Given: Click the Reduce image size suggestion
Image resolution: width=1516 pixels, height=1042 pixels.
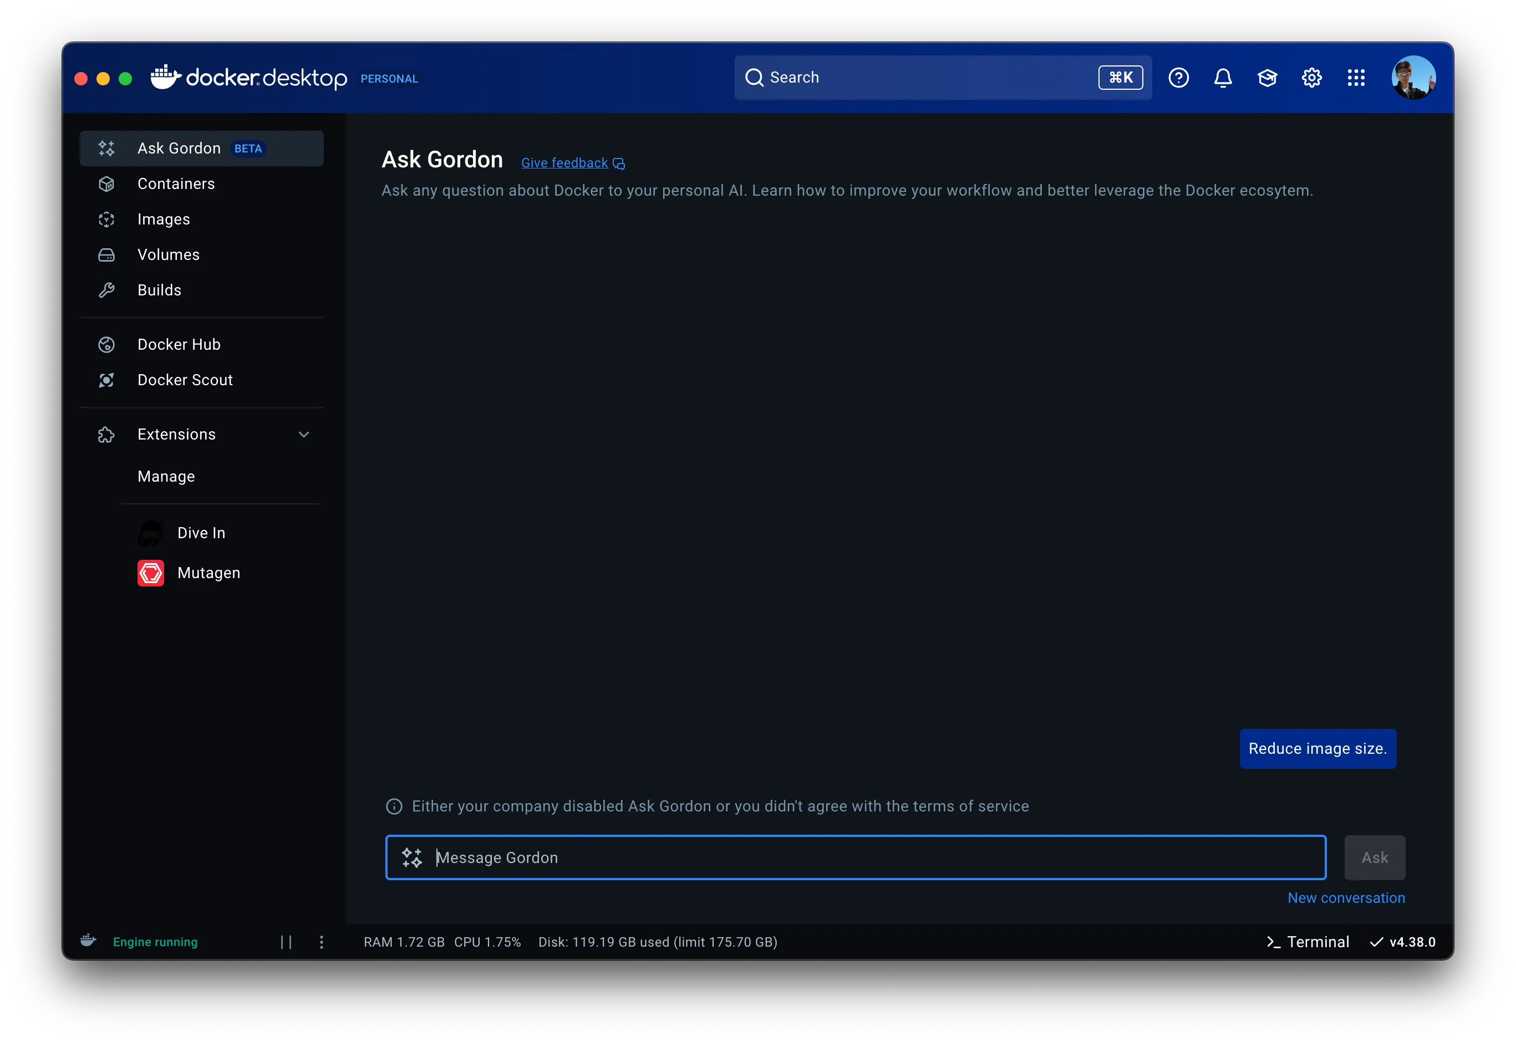Looking at the screenshot, I should [1317, 748].
